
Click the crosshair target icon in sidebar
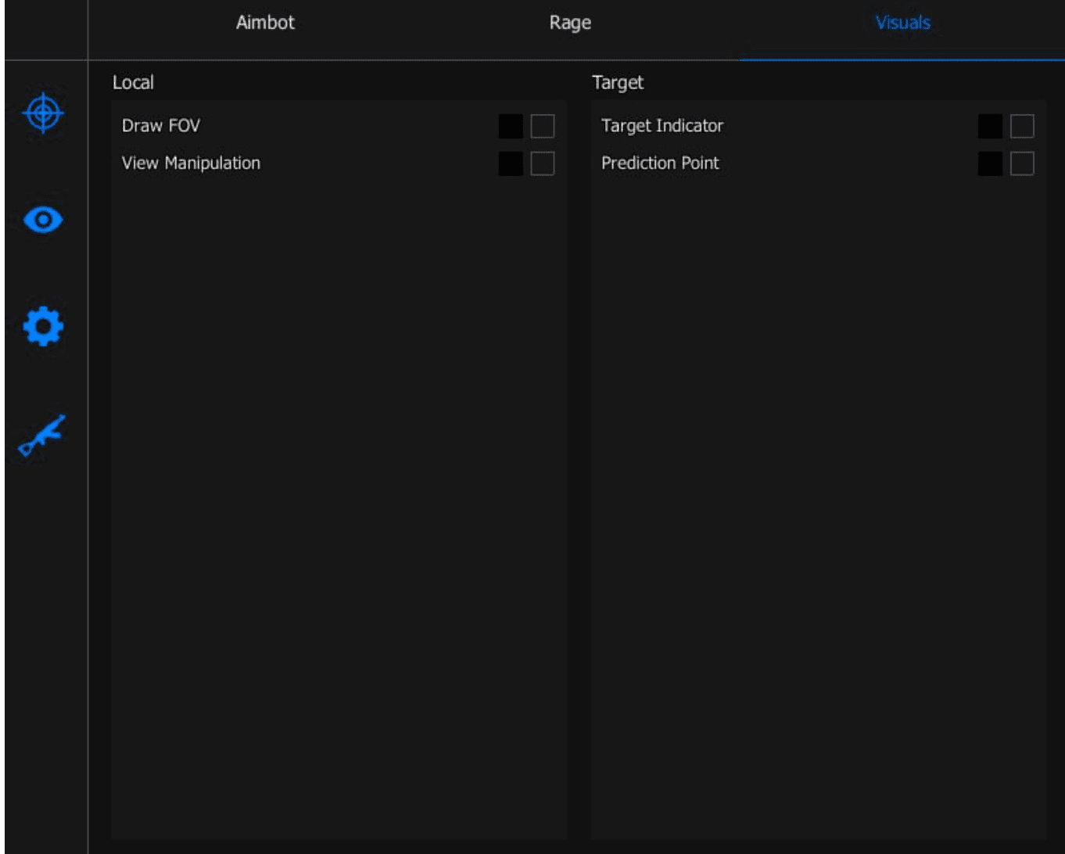[x=43, y=113]
